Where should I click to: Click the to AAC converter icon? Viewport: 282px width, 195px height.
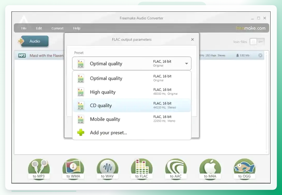coord(176,169)
